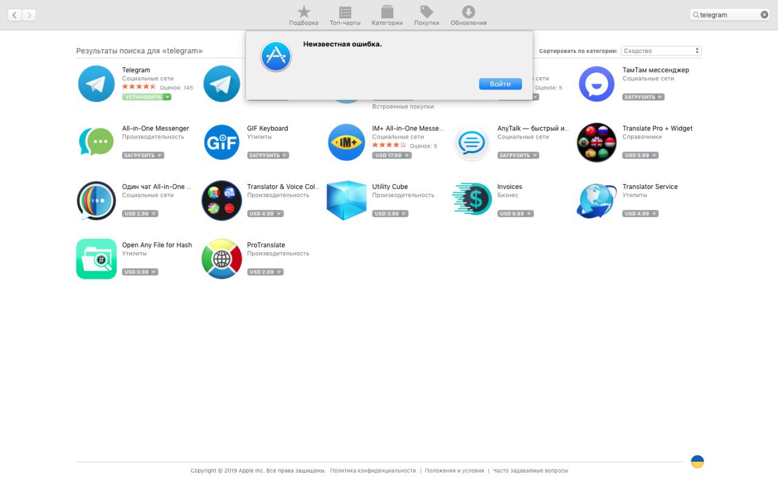The height and width of the screenshot is (486, 778).
Task: Click the ProTranslate title text
Action: [266, 245]
